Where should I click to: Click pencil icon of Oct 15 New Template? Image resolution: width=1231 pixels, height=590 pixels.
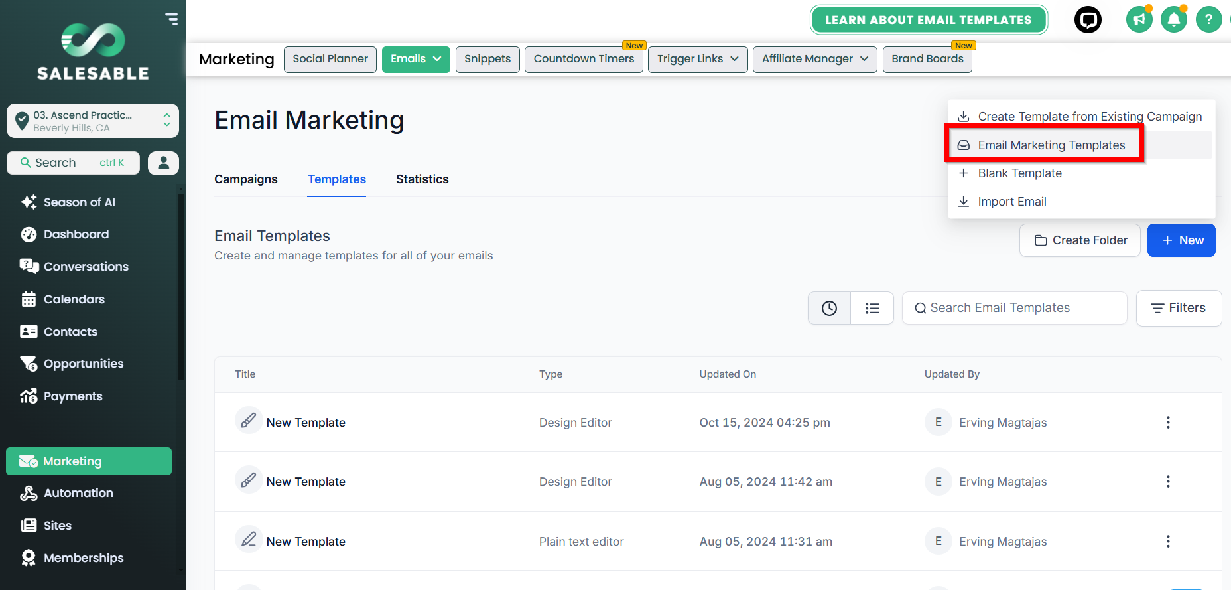(x=249, y=420)
